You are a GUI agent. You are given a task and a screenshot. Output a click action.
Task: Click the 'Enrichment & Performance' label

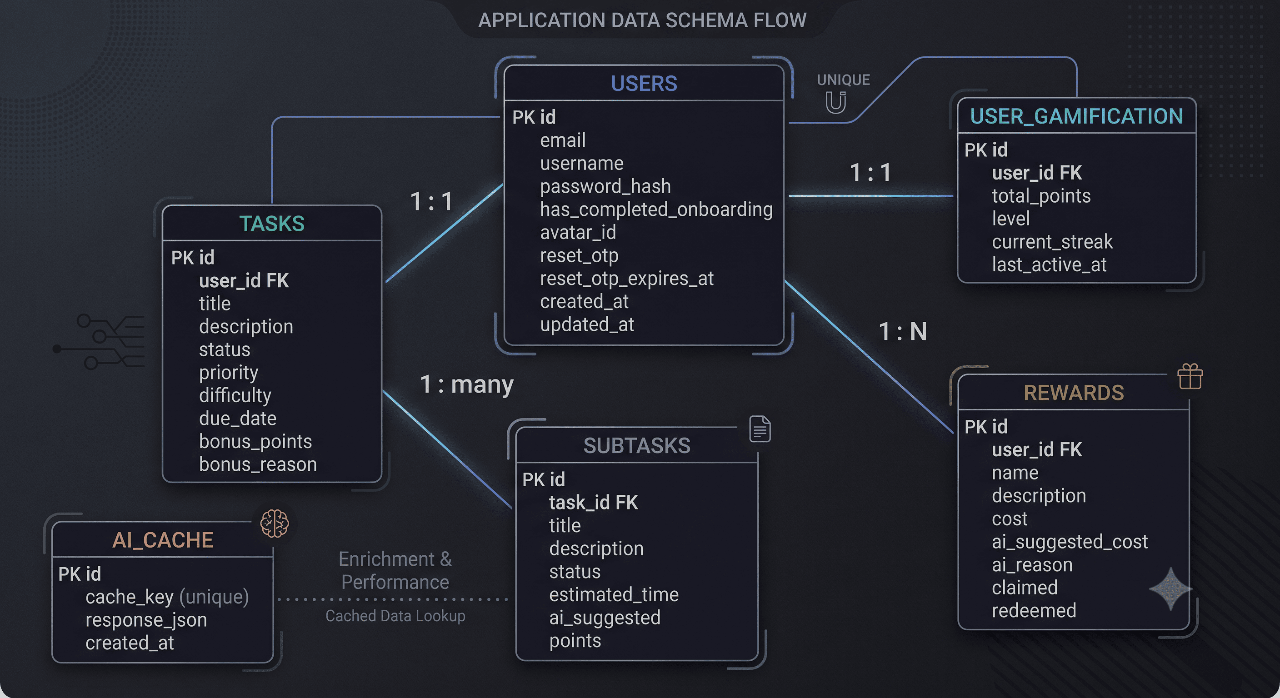click(x=395, y=570)
